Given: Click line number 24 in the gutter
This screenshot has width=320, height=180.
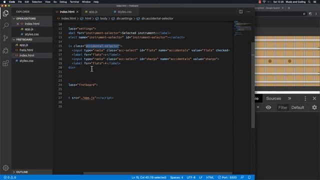Looking at the screenshot, I should point(60,84).
